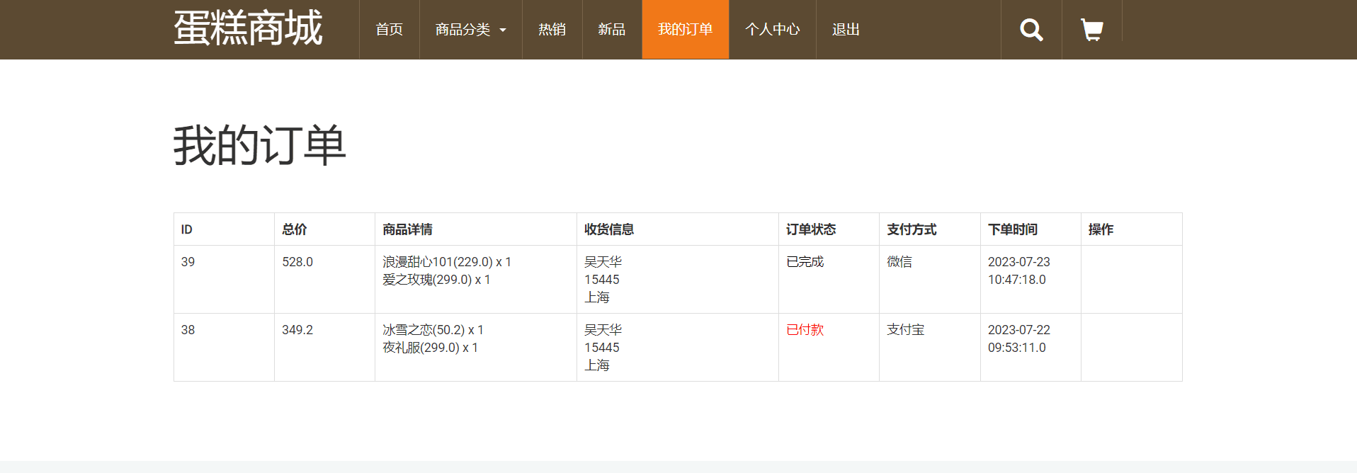Click the 商品详情 column header

point(407,229)
